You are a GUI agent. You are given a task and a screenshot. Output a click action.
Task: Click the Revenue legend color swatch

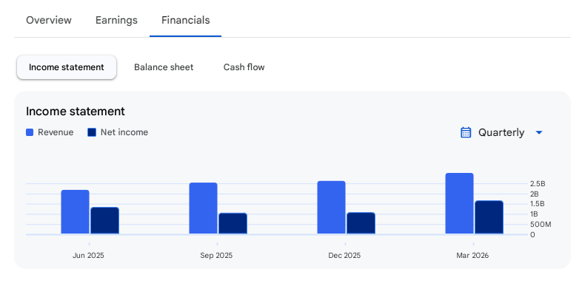(x=30, y=132)
